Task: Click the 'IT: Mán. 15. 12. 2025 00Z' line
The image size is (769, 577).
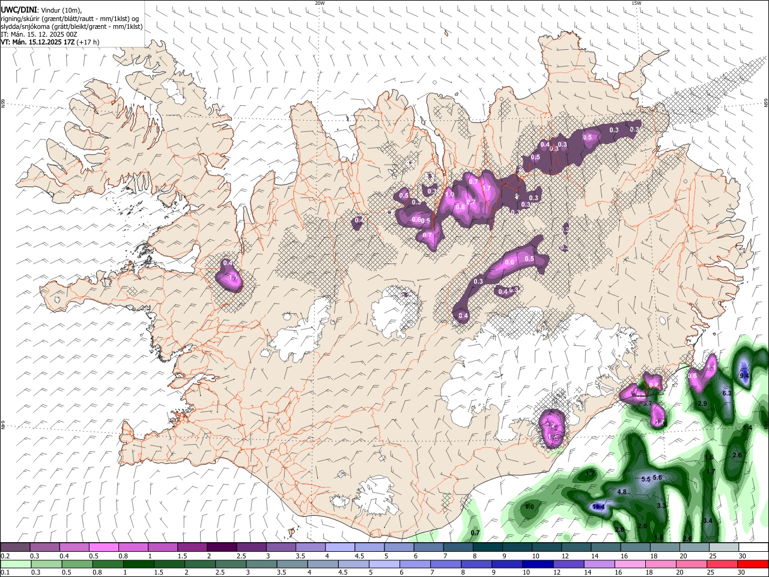Action: coord(38,34)
